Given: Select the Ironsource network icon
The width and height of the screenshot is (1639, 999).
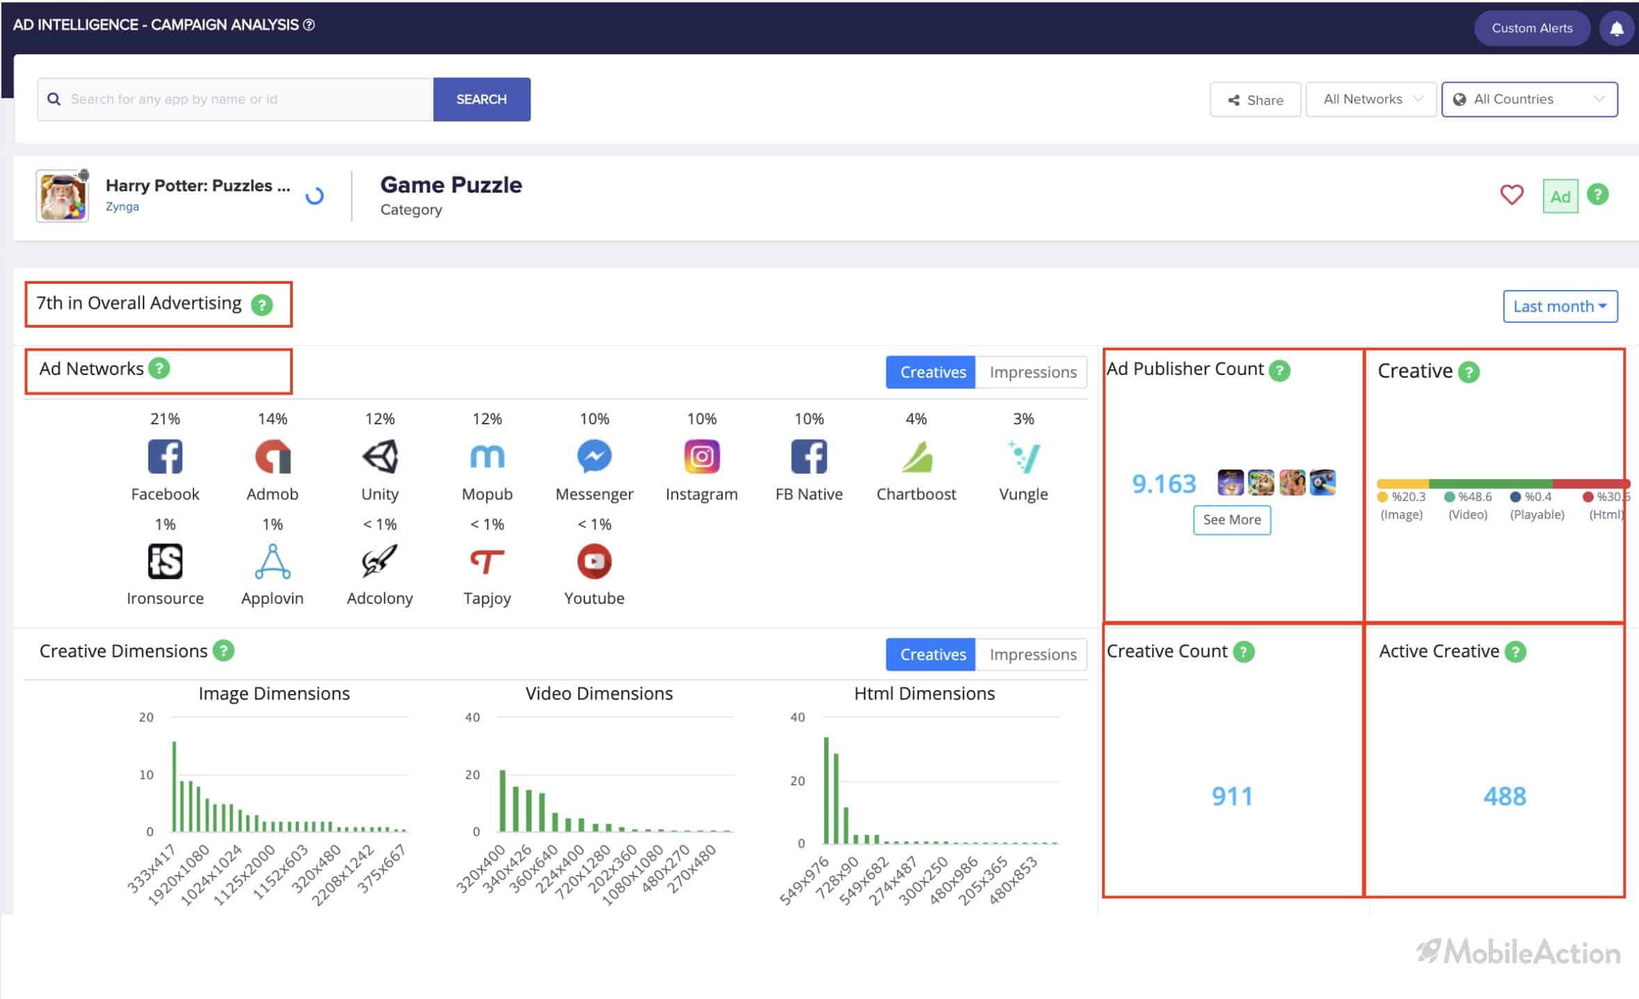Looking at the screenshot, I should (165, 561).
